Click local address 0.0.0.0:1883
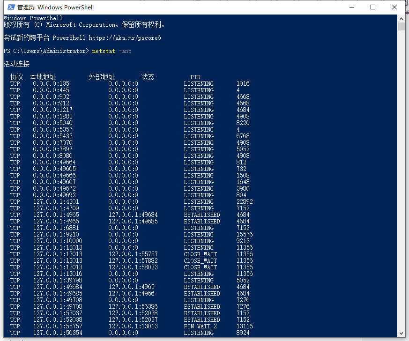Viewport: 409px width, 341px height. [x=52, y=116]
